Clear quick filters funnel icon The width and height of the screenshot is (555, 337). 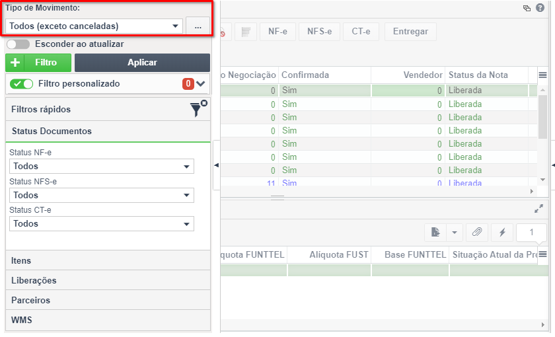(x=198, y=108)
